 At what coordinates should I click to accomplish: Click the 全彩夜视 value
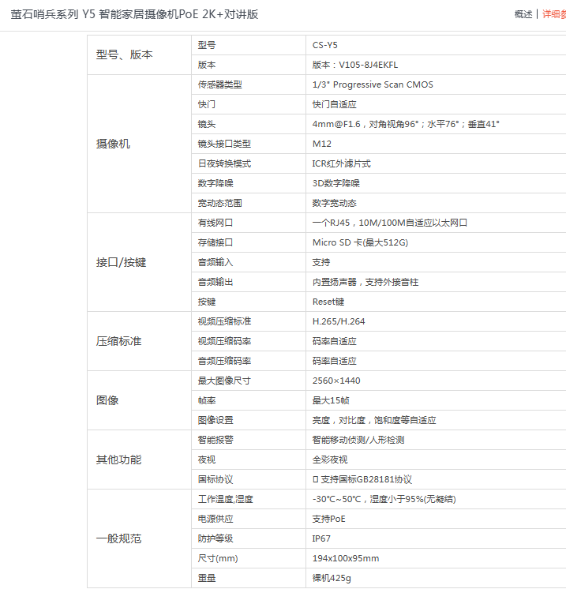coord(330,460)
